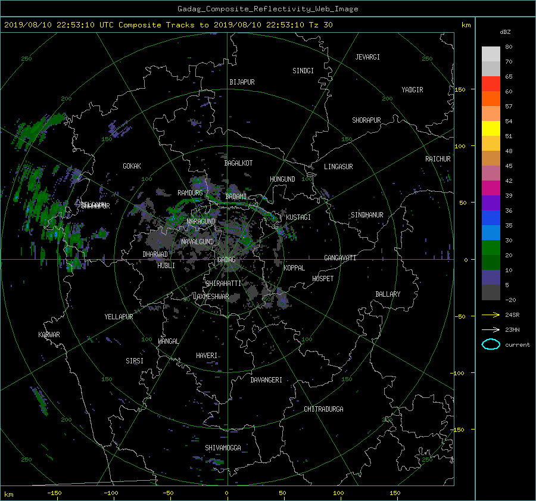Select the 36 dBZ purple color swatch
The image size is (536, 501).
[491, 203]
